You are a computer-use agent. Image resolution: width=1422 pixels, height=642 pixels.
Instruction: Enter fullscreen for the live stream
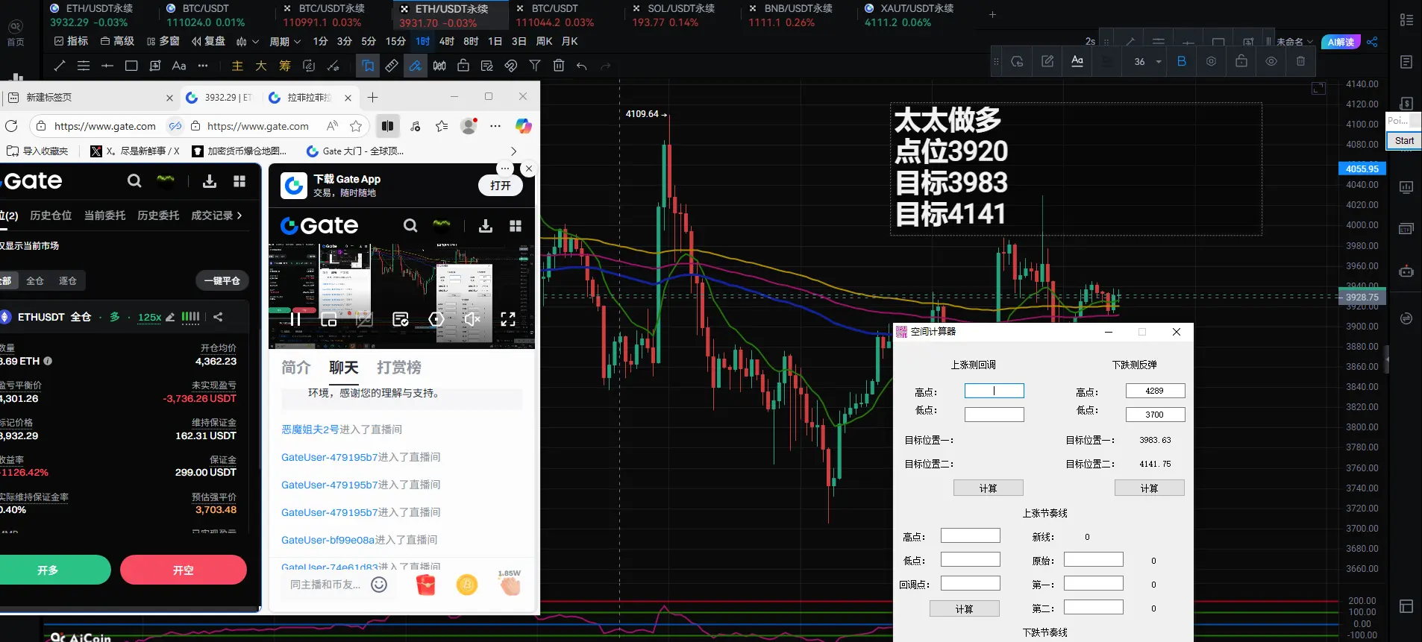(x=508, y=319)
